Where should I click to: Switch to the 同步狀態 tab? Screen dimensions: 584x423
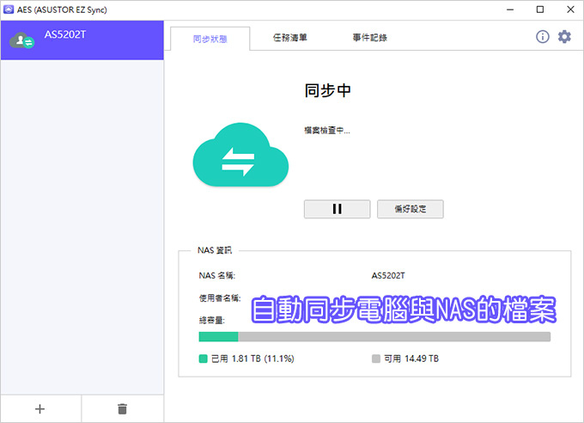pyautogui.click(x=210, y=39)
